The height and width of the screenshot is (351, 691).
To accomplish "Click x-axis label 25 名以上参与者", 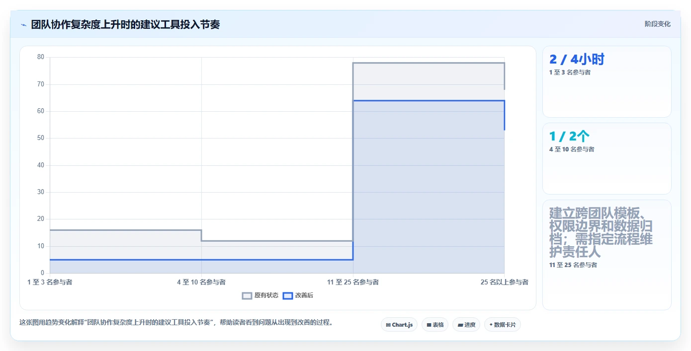I will pos(505,282).
